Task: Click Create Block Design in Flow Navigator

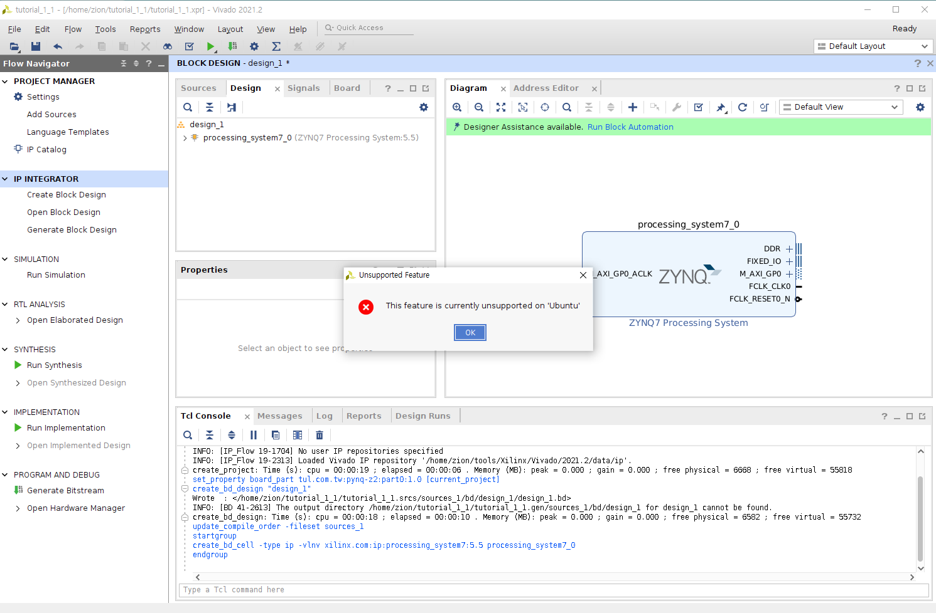Action: [67, 195]
